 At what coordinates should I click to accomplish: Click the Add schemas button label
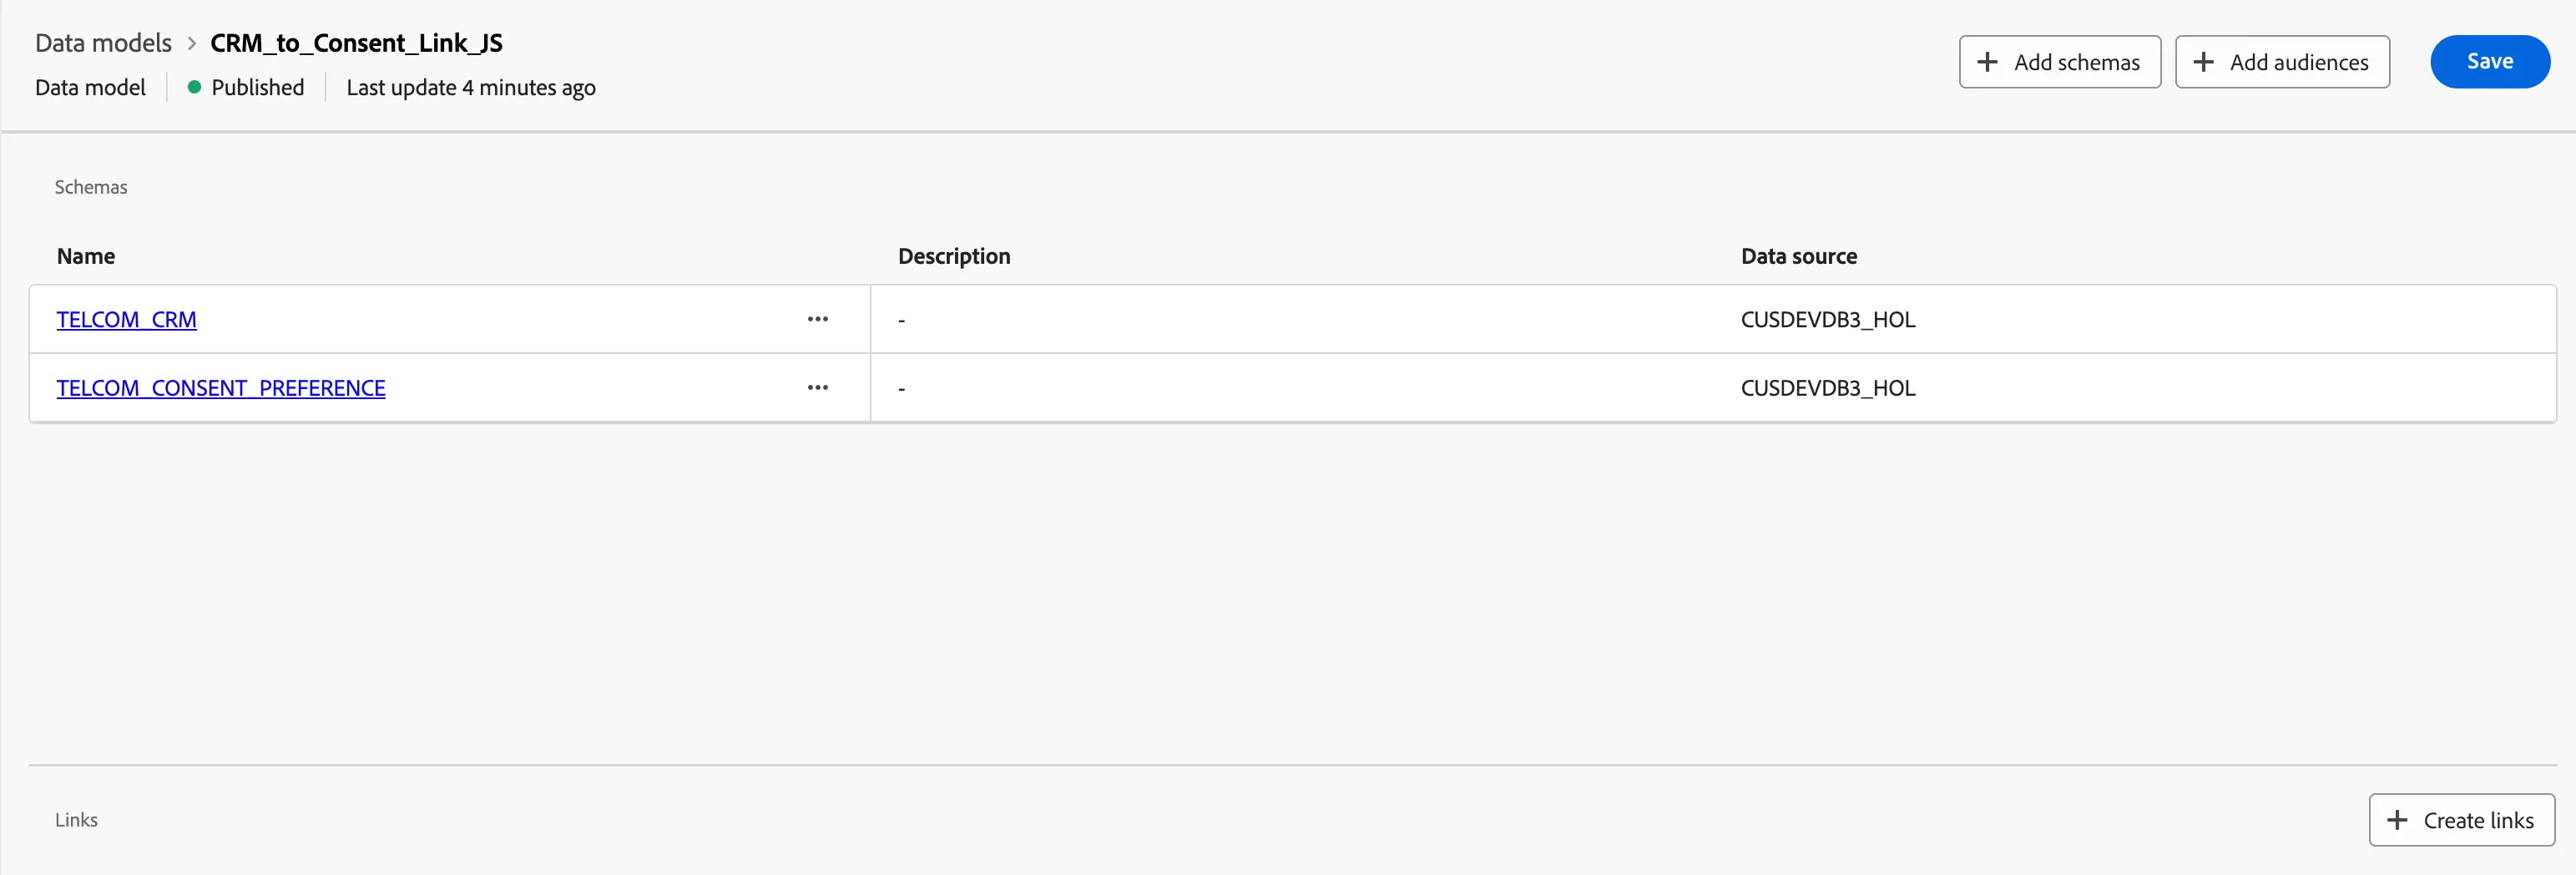point(2077,62)
